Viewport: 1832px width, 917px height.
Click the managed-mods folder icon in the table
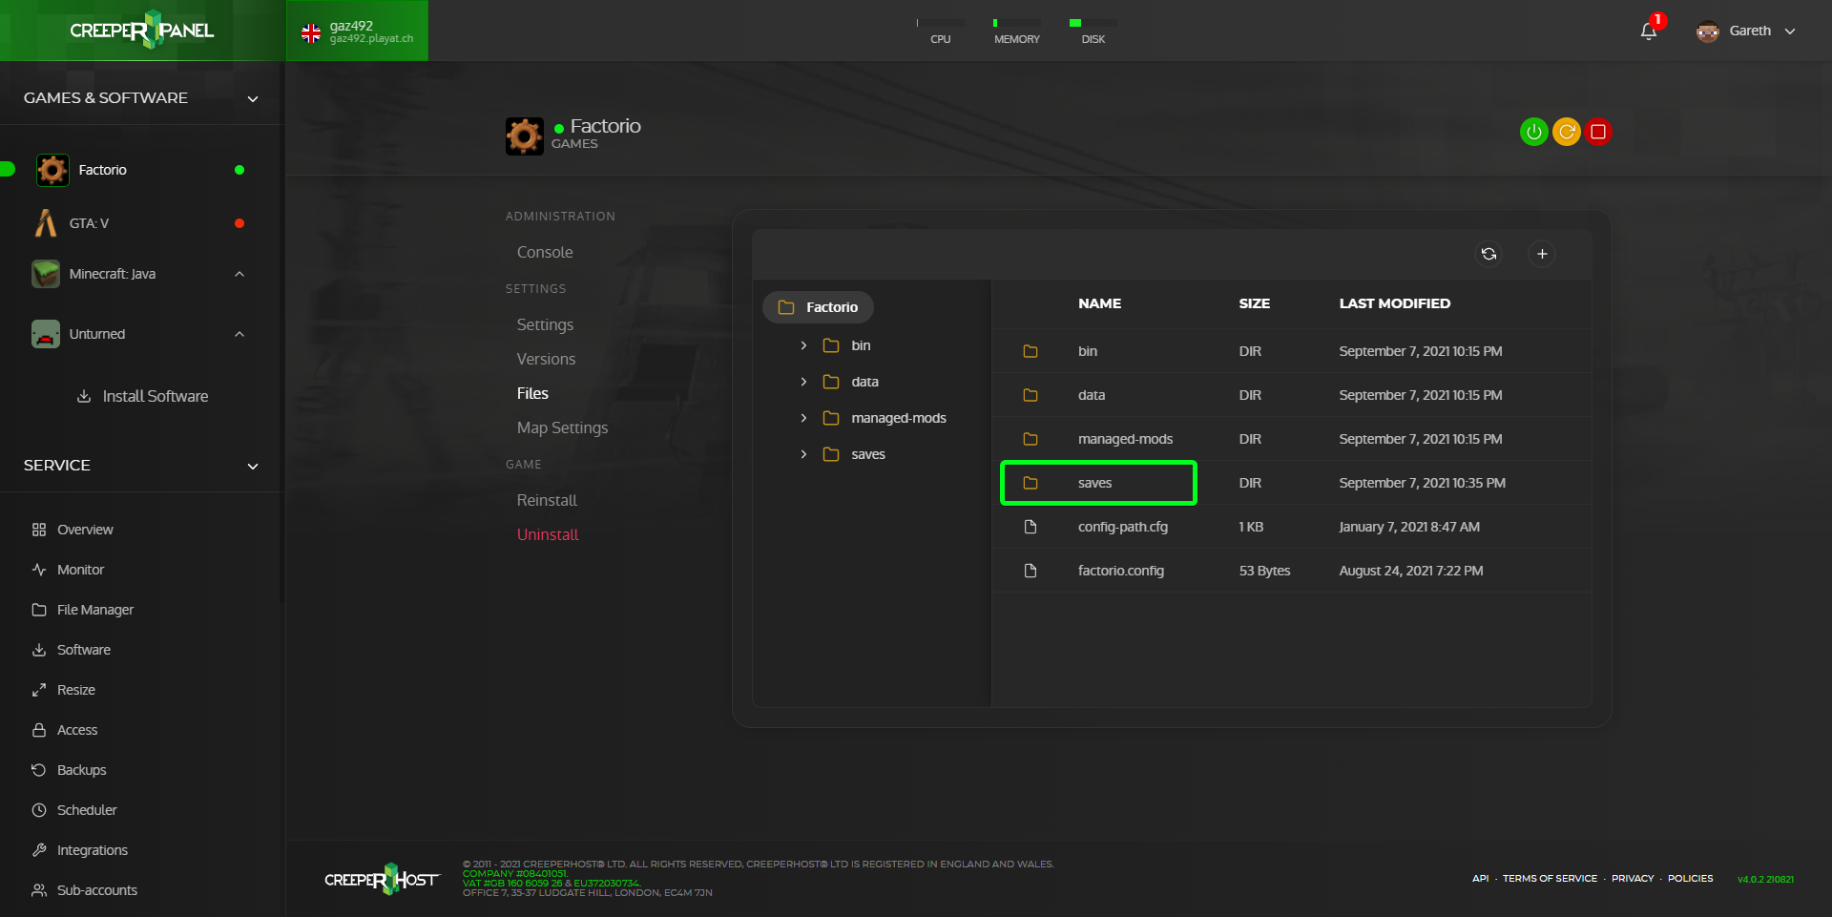click(x=1030, y=439)
